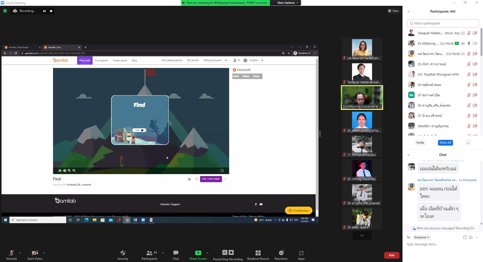
Task: Open Find games menu on Gamilab
Action: tap(101, 60)
